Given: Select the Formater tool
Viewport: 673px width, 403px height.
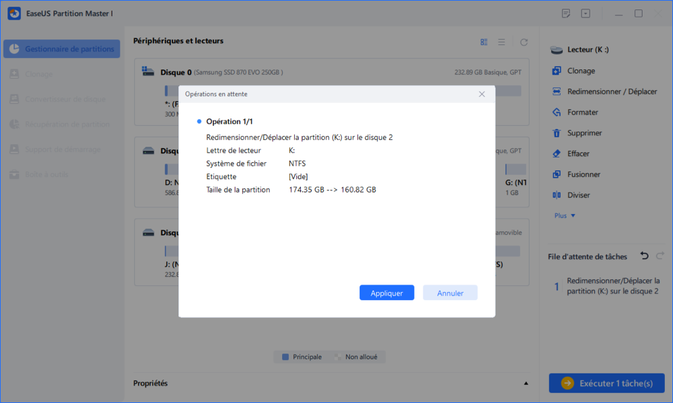Looking at the screenshot, I should pyautogui.click(x=583, y=112).
